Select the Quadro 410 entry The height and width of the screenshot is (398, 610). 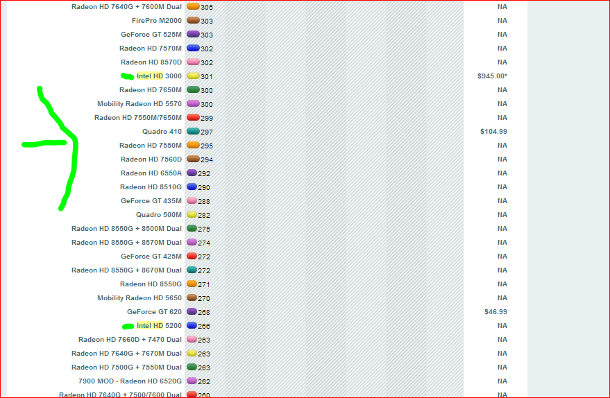162,131
